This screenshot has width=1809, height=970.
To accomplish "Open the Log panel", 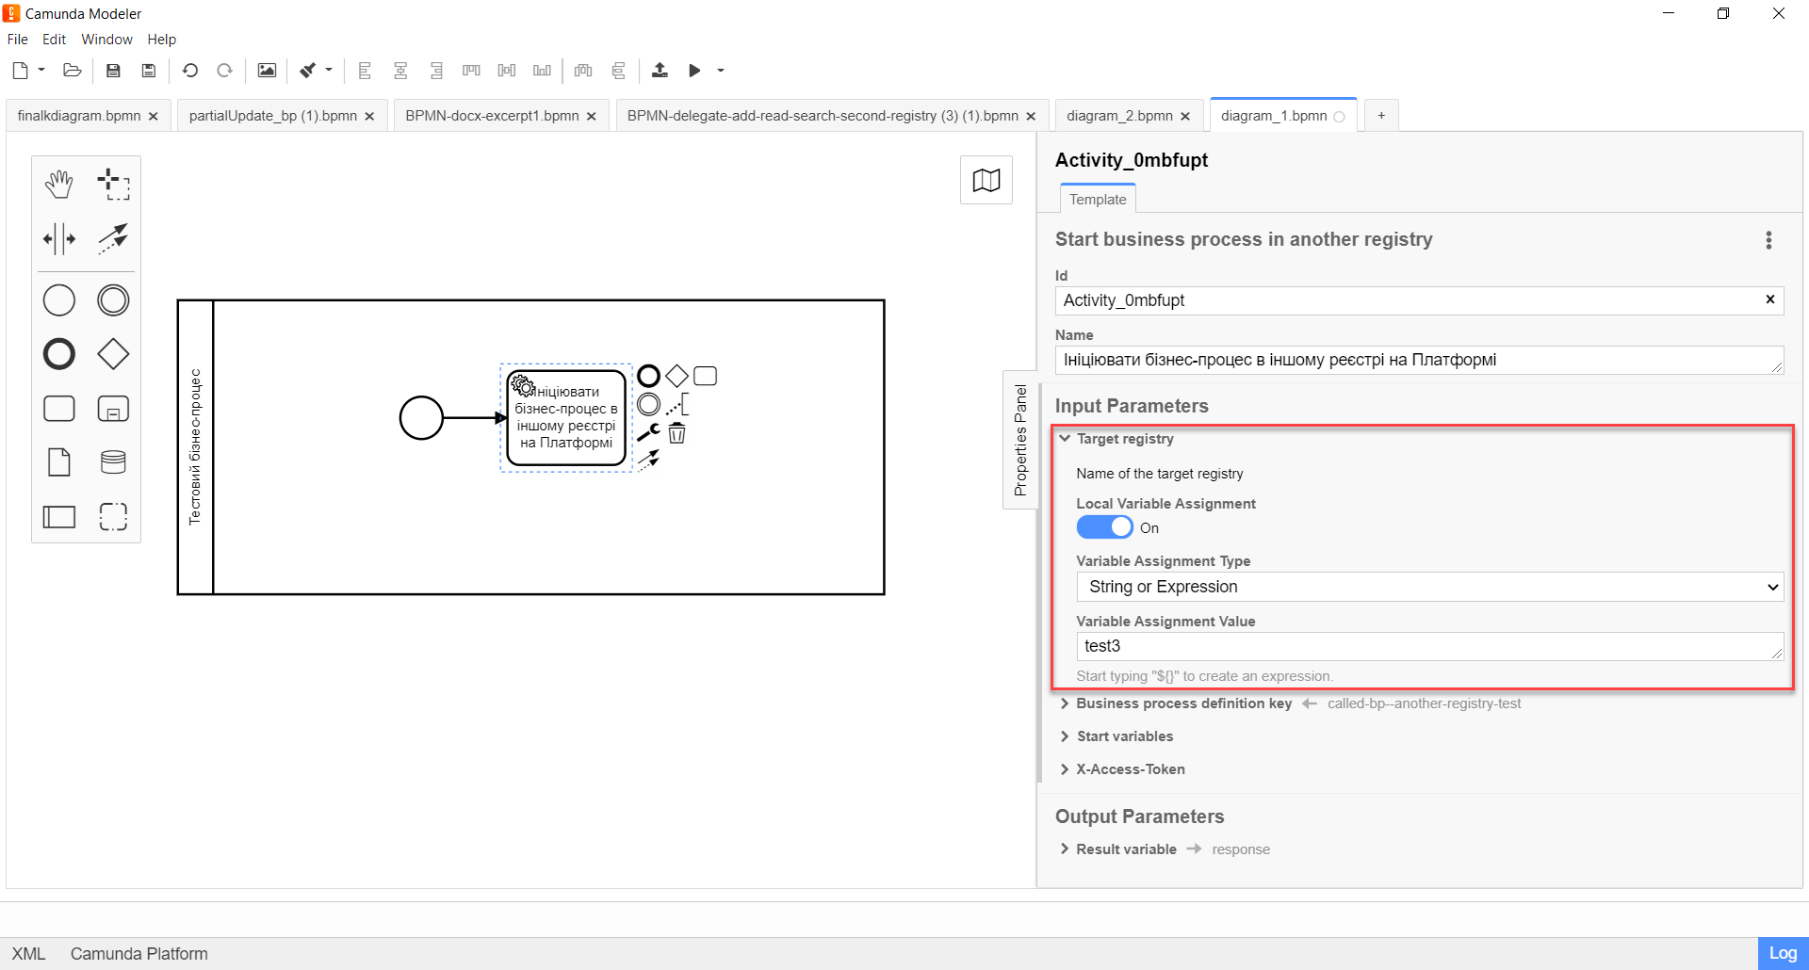I will point(1783,953).
